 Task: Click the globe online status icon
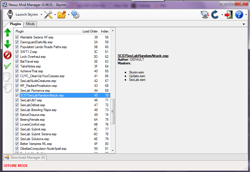tap(205, 15)
